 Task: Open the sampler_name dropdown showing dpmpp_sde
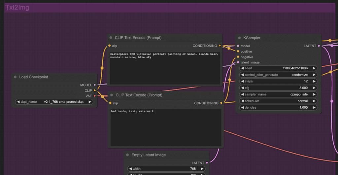(278, 94)
